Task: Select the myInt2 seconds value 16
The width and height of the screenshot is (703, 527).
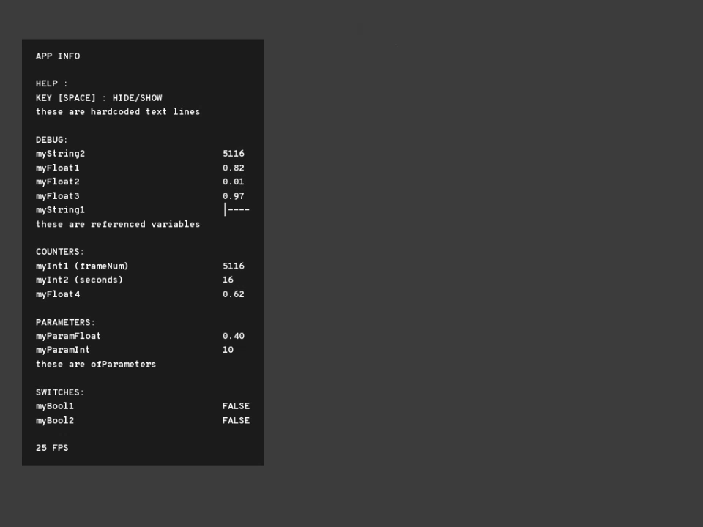Action: pos(228,280)
